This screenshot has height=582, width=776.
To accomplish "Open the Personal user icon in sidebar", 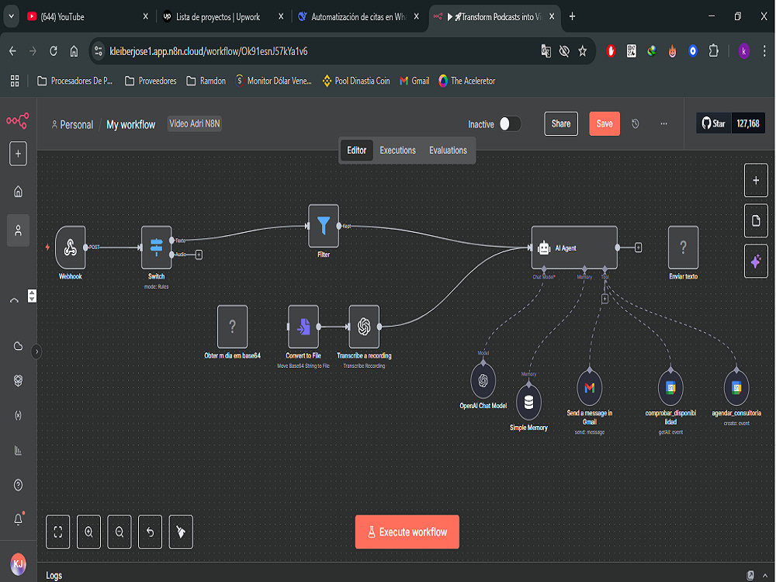I will pyautogui.click(x=18, y=230).
